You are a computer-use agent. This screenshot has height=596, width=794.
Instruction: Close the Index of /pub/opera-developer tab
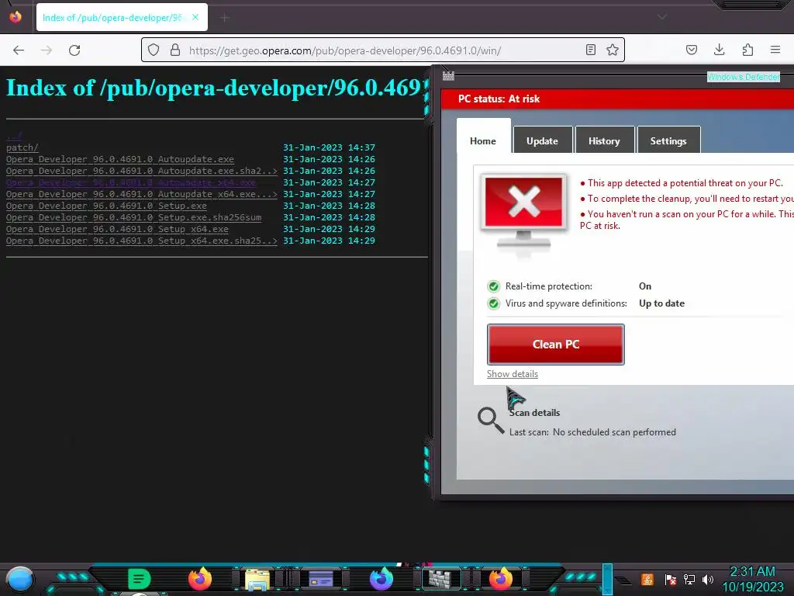(195, 17)
